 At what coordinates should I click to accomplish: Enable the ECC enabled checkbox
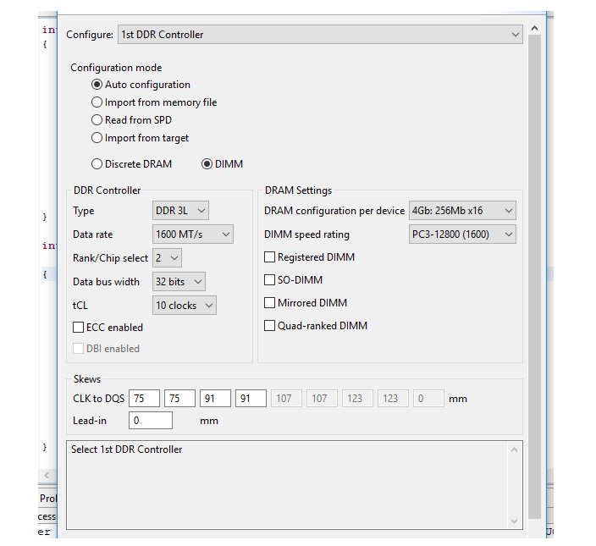[x=78, y=327]
